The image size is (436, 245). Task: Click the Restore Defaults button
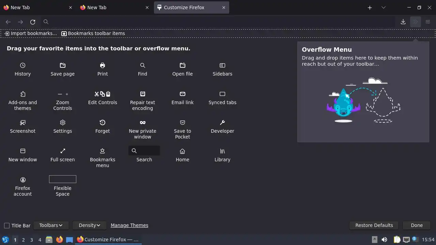click(x=374, y=225)
